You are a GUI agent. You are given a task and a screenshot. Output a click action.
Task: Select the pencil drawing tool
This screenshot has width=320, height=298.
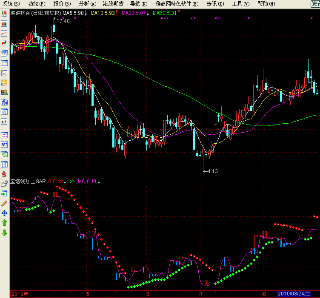(4, 203)
